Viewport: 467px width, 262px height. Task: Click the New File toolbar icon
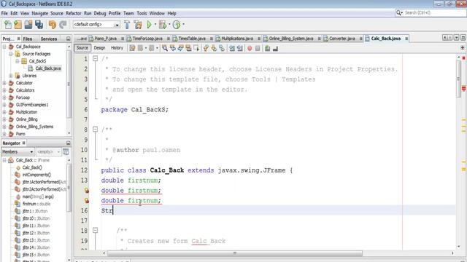pyautogui.click(x=8, y=25)
